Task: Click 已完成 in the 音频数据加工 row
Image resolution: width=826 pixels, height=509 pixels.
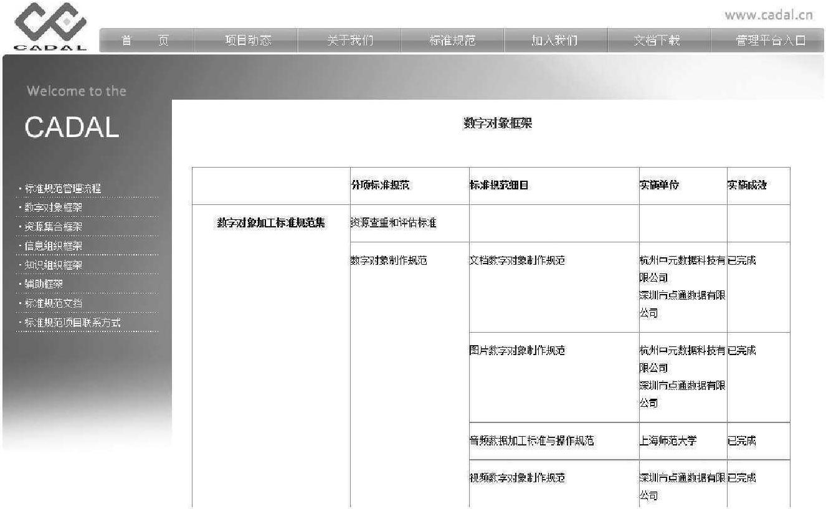Action: pos(742,441)
